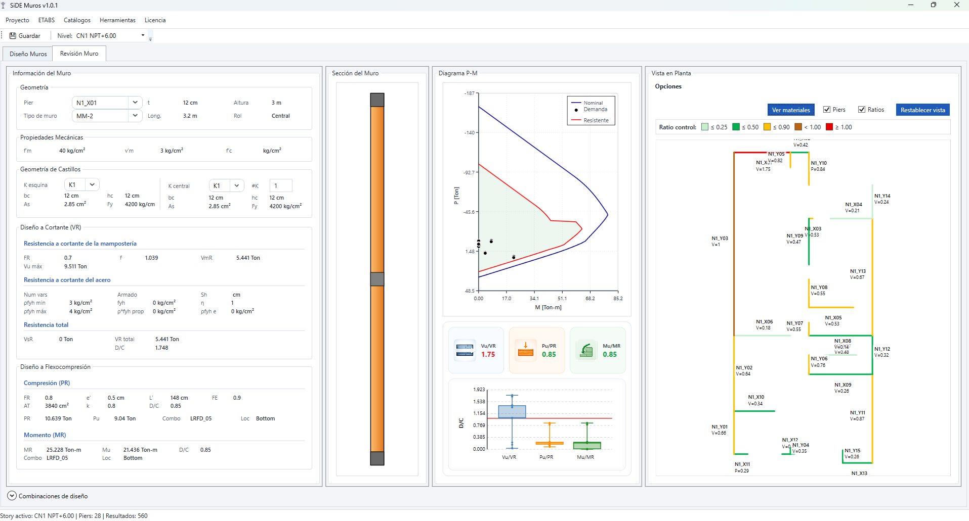Click the Vu/VR shear ratio icon
The width and height of the screenshot is (969, 521).
[x=465, y=350]
